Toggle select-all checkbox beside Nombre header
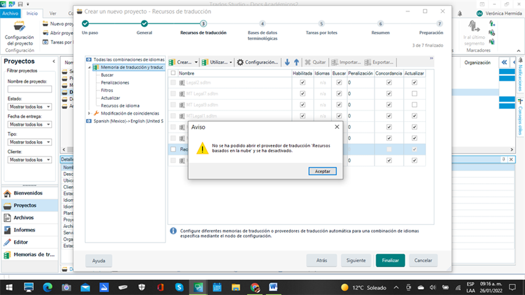The width and height of the screenshot is (525, 295). click(x=173, y=73)
